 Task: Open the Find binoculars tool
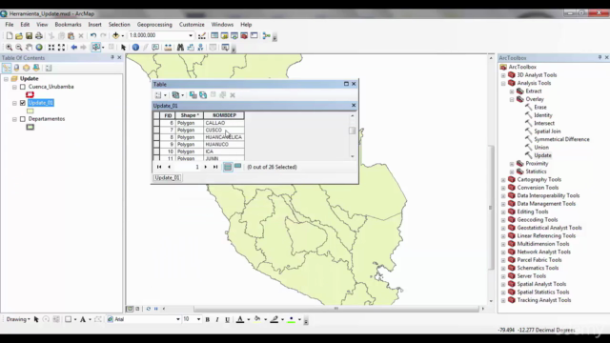180,48
